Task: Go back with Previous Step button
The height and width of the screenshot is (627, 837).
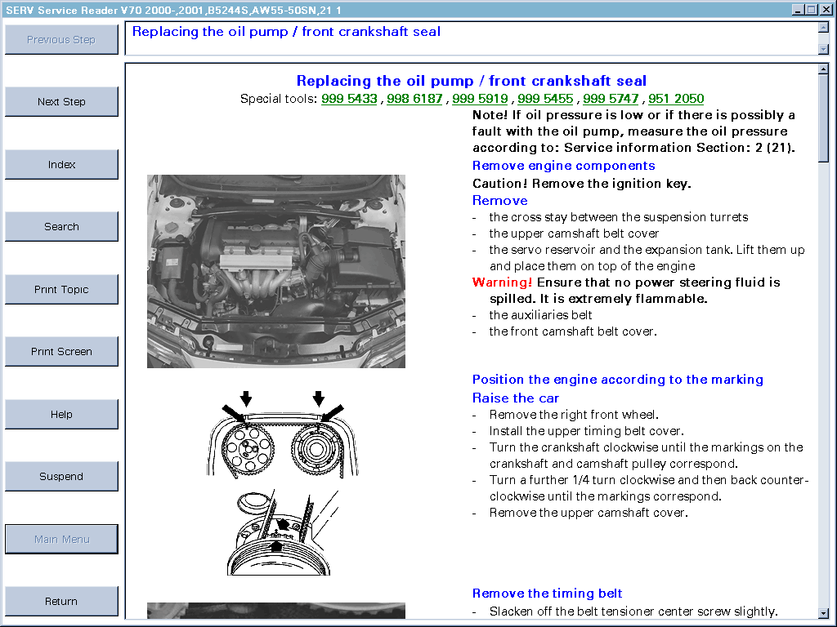Action: click(61, 39)
